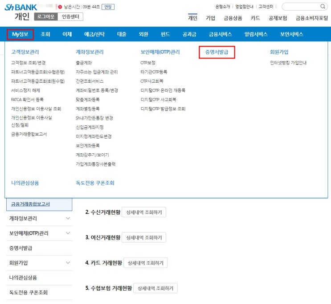Open 서비스정지 해제 link
The image size is (331, 304).
(25, 90)
